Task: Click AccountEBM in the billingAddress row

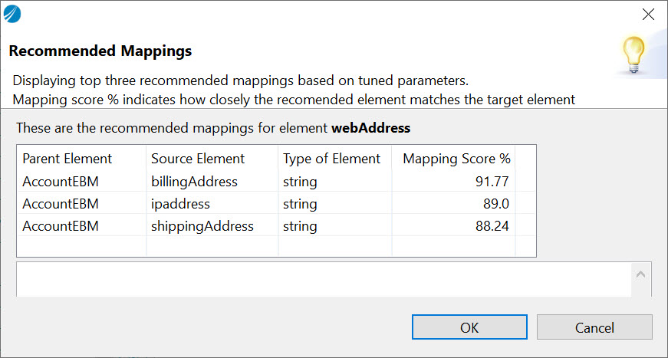Action: 61,182
